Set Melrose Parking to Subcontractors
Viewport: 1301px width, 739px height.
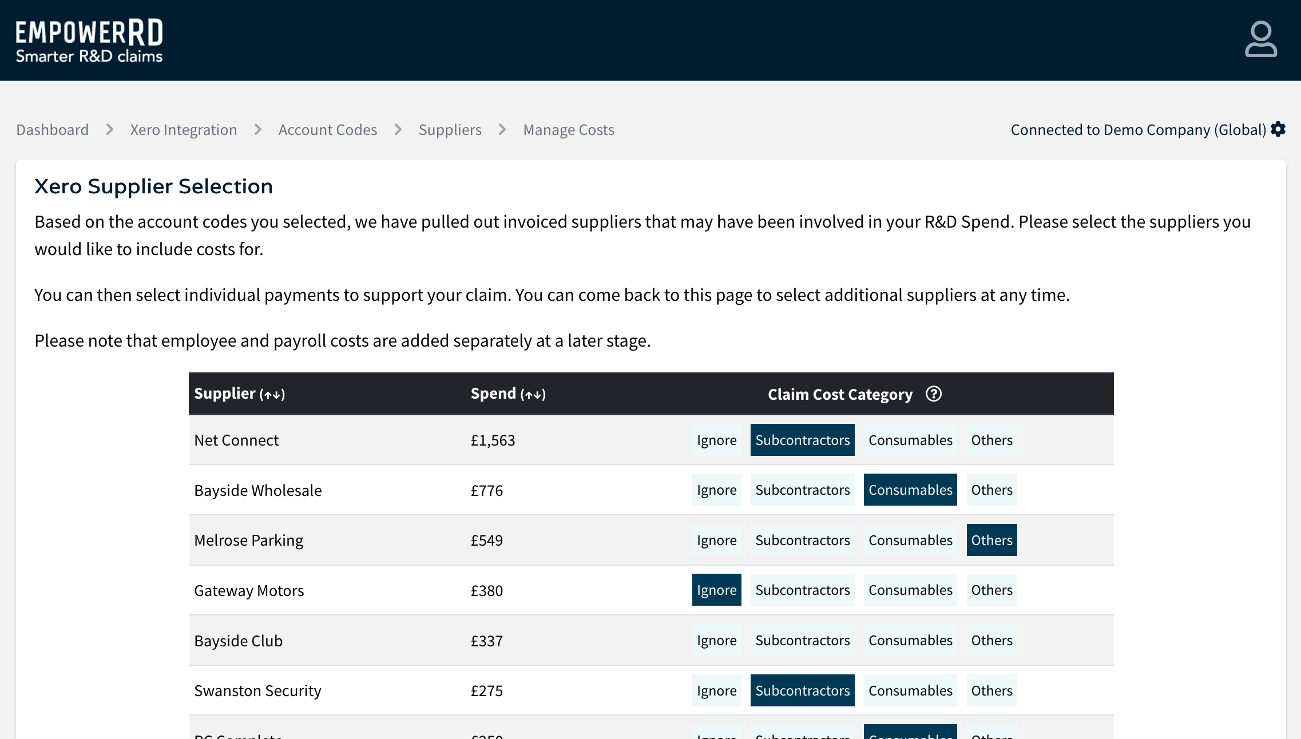click(802, 540)
